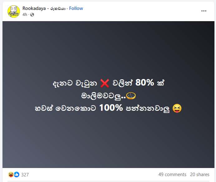Open the dark gradient post image
Screen dimensions: 216x182
(108, 95)
